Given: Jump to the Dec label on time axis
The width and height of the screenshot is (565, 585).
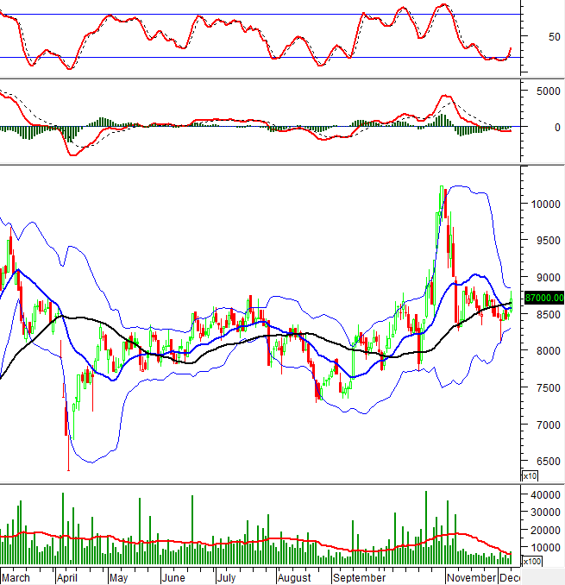Looking at the screenshot, I should pos(510,577).
